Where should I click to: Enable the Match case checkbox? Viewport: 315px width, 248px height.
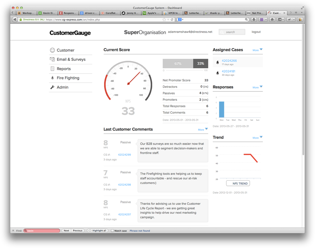click(112, 231)
